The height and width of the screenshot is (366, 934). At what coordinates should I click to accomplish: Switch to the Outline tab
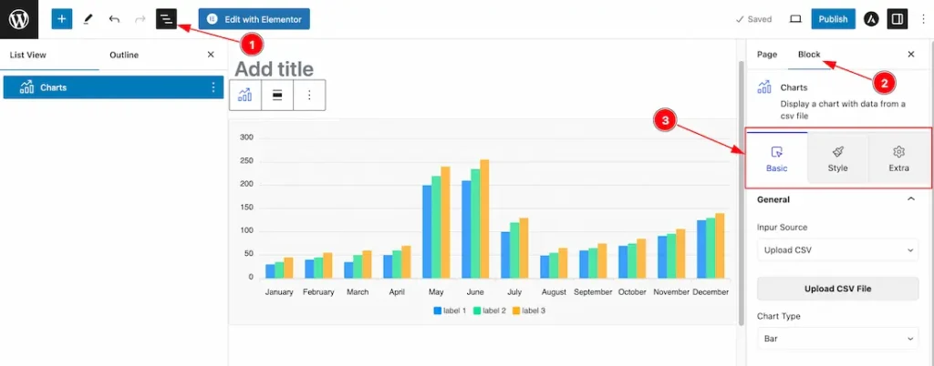tap(124, 55)
